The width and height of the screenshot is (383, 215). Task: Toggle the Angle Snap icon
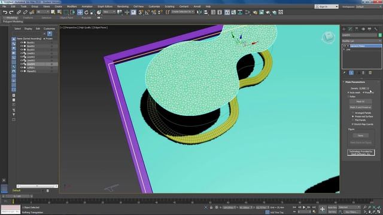[147, 12]
